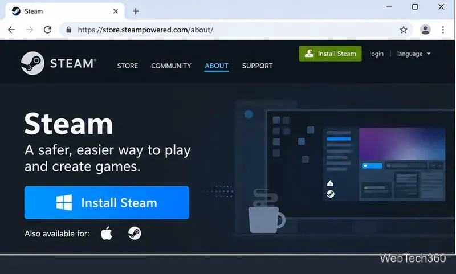Open the SUPPORT menu item
This screenshot has width=456, height=274.
[x=258, y=66]
